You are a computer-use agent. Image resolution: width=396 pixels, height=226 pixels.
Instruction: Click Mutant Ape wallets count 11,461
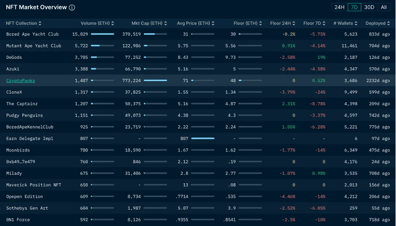(x=349, y=46)
